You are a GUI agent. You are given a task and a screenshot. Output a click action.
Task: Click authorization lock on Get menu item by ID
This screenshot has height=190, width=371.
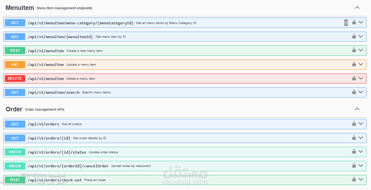(x=354, y=36)
